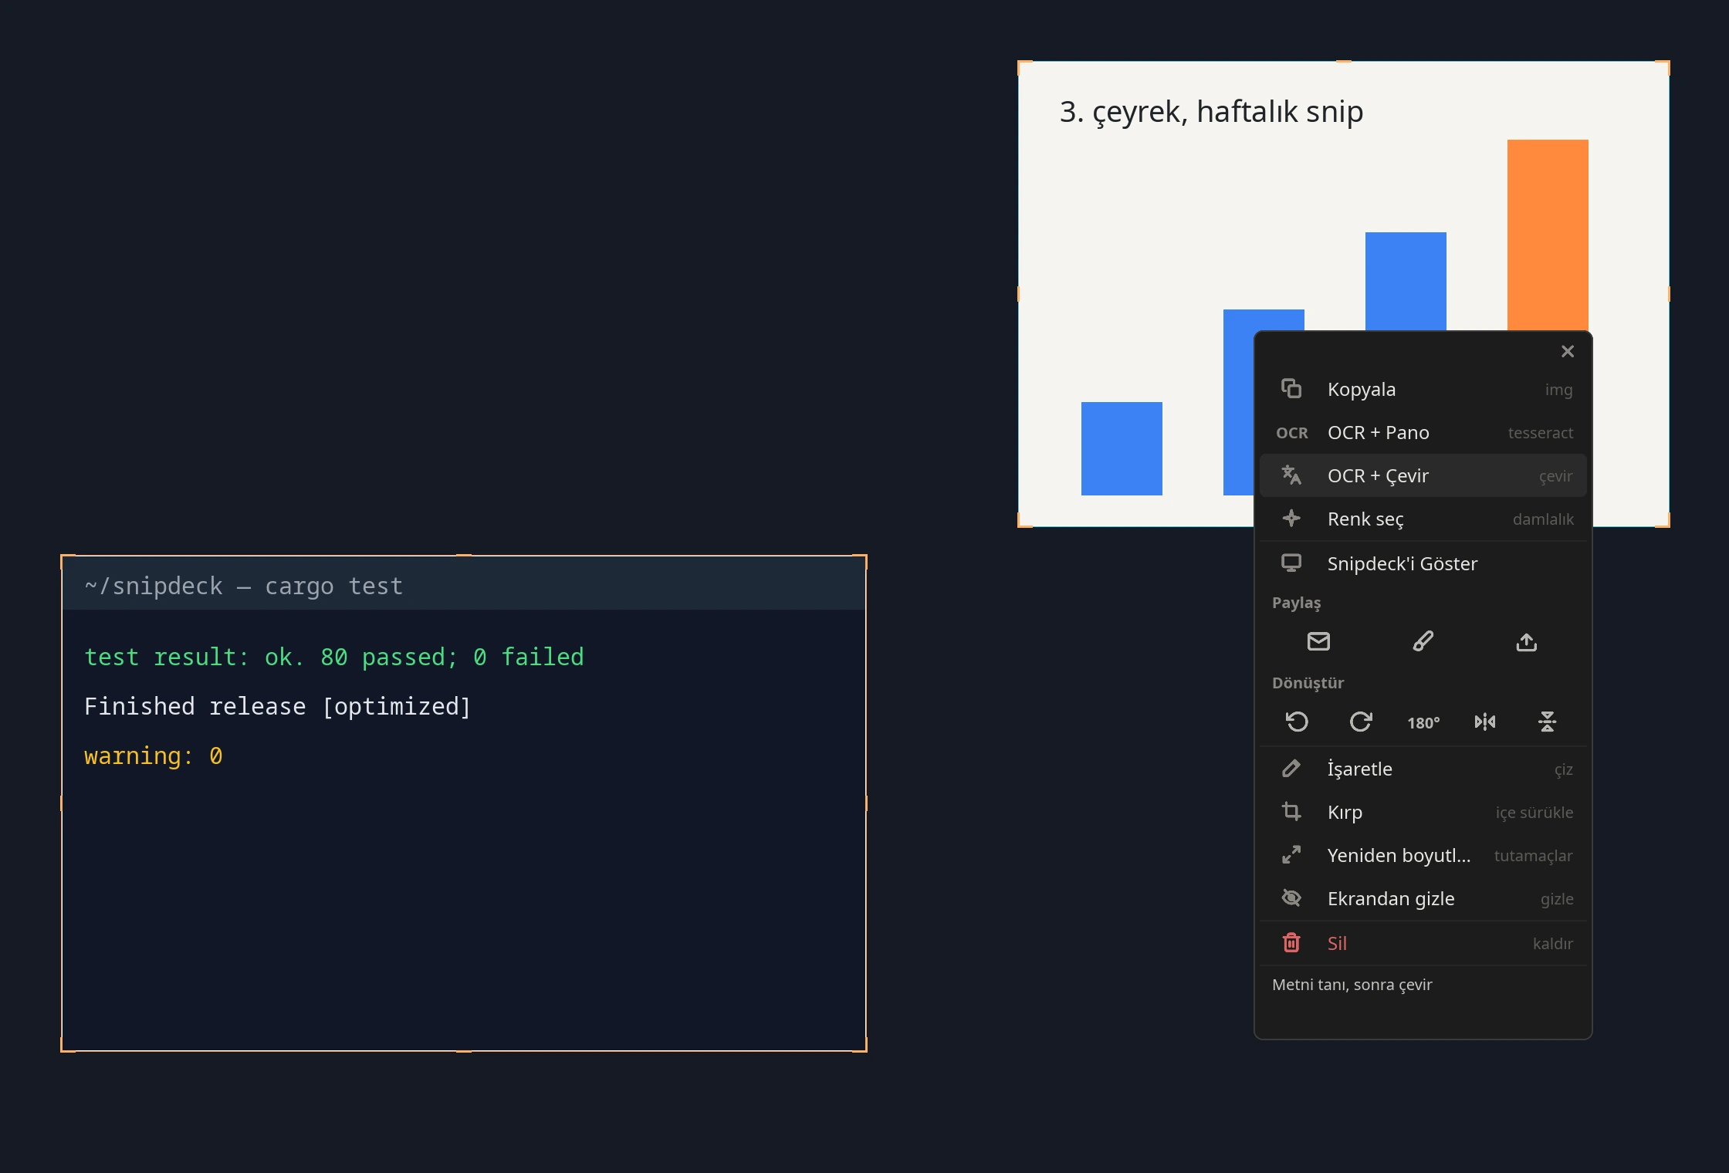Rotate snip by 180°
1729x1173 pixels.
click(x=1423, y=722)
